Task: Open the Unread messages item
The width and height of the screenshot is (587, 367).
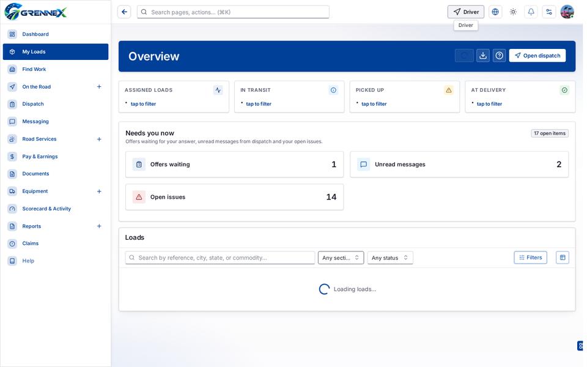Action: [x=459, y=165]
